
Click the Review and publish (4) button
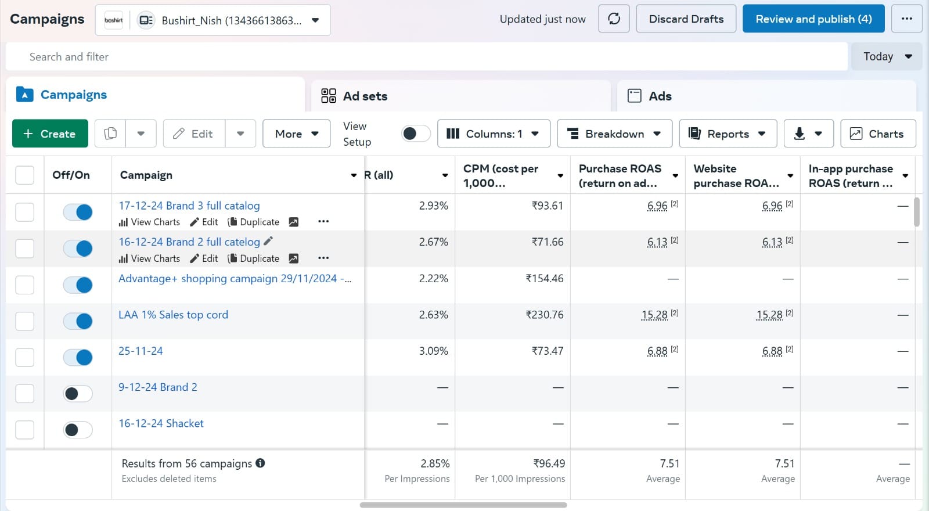coord(813,19)
